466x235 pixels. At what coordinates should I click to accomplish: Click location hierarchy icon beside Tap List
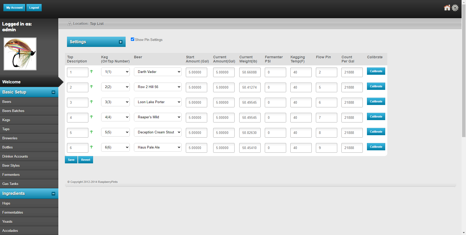[70, 24]
